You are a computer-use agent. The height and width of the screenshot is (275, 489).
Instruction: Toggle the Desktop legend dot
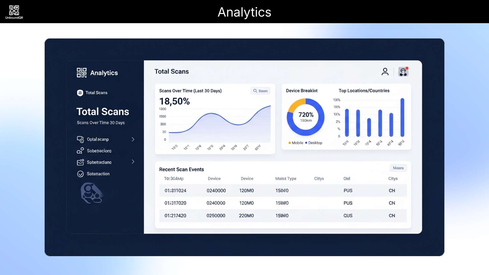click(x=306, y=143)
